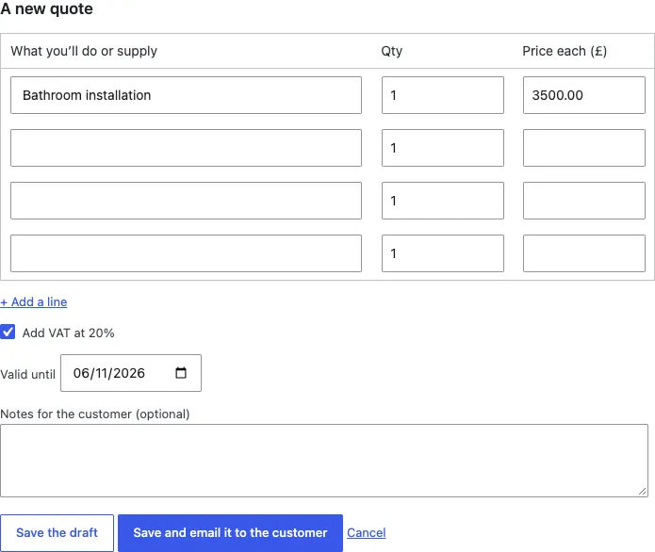655x552 pixels.
Task: Cancel the new quote
Action: [367, 533]
